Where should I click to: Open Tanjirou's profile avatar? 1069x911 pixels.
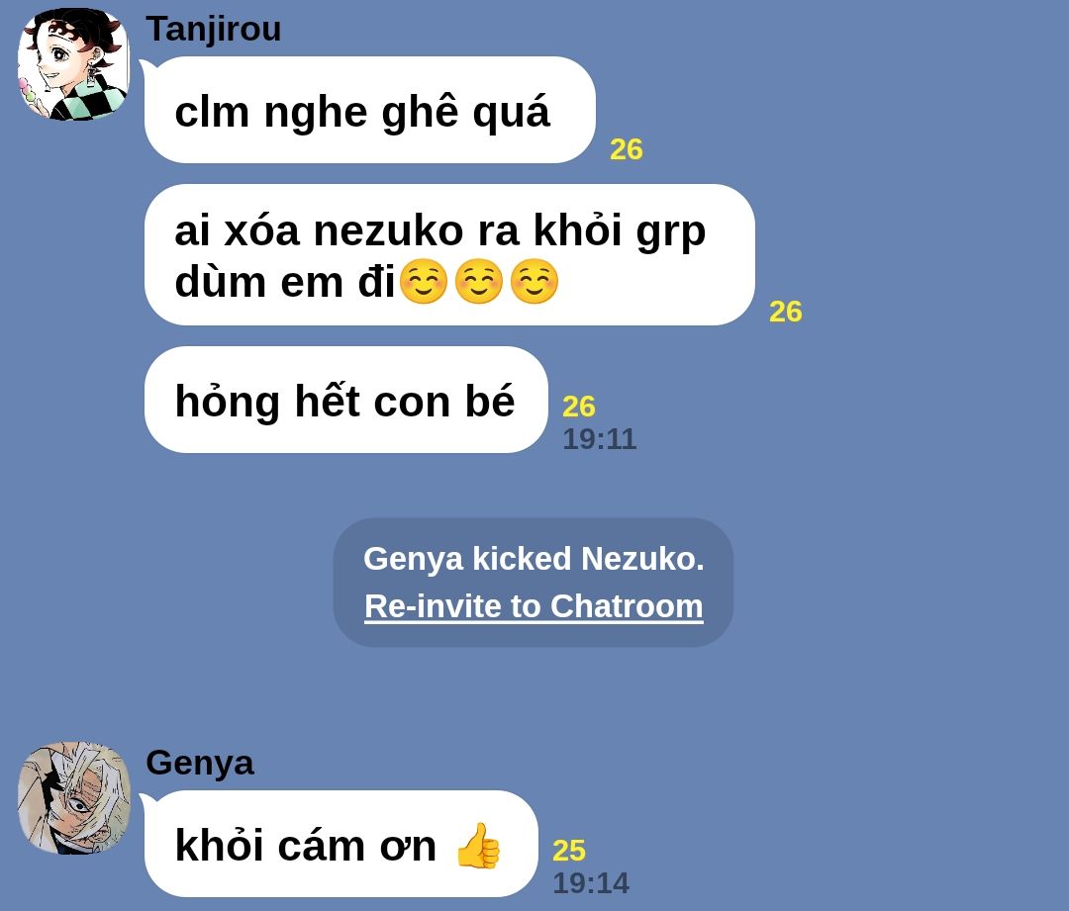click(73, 64)
